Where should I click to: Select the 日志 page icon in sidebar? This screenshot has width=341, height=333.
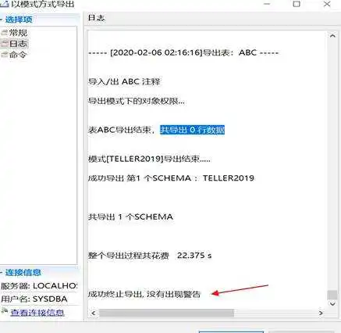click(x=4, y=44)
